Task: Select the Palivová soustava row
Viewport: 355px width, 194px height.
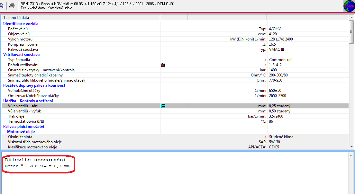Action: point(175,49)
